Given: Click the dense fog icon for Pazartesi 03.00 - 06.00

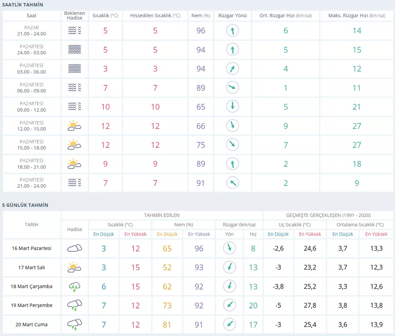Looking at the screenshot, I should coord(75,69).
